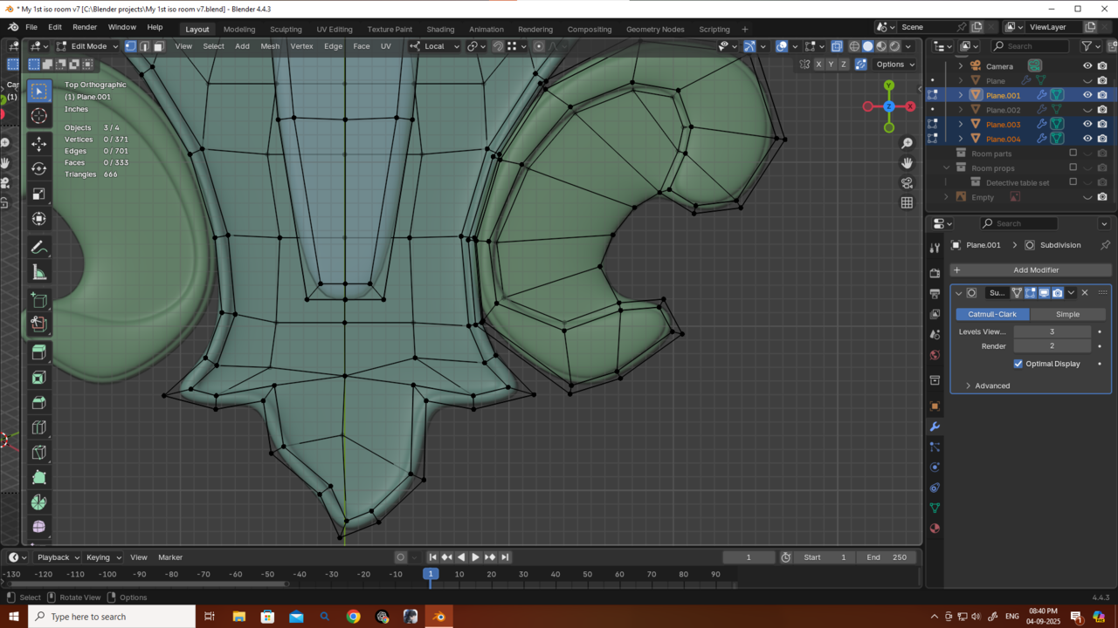Open the Mesh menu
The height and width of the screenshot is (628, 1118).
(270, 46)
